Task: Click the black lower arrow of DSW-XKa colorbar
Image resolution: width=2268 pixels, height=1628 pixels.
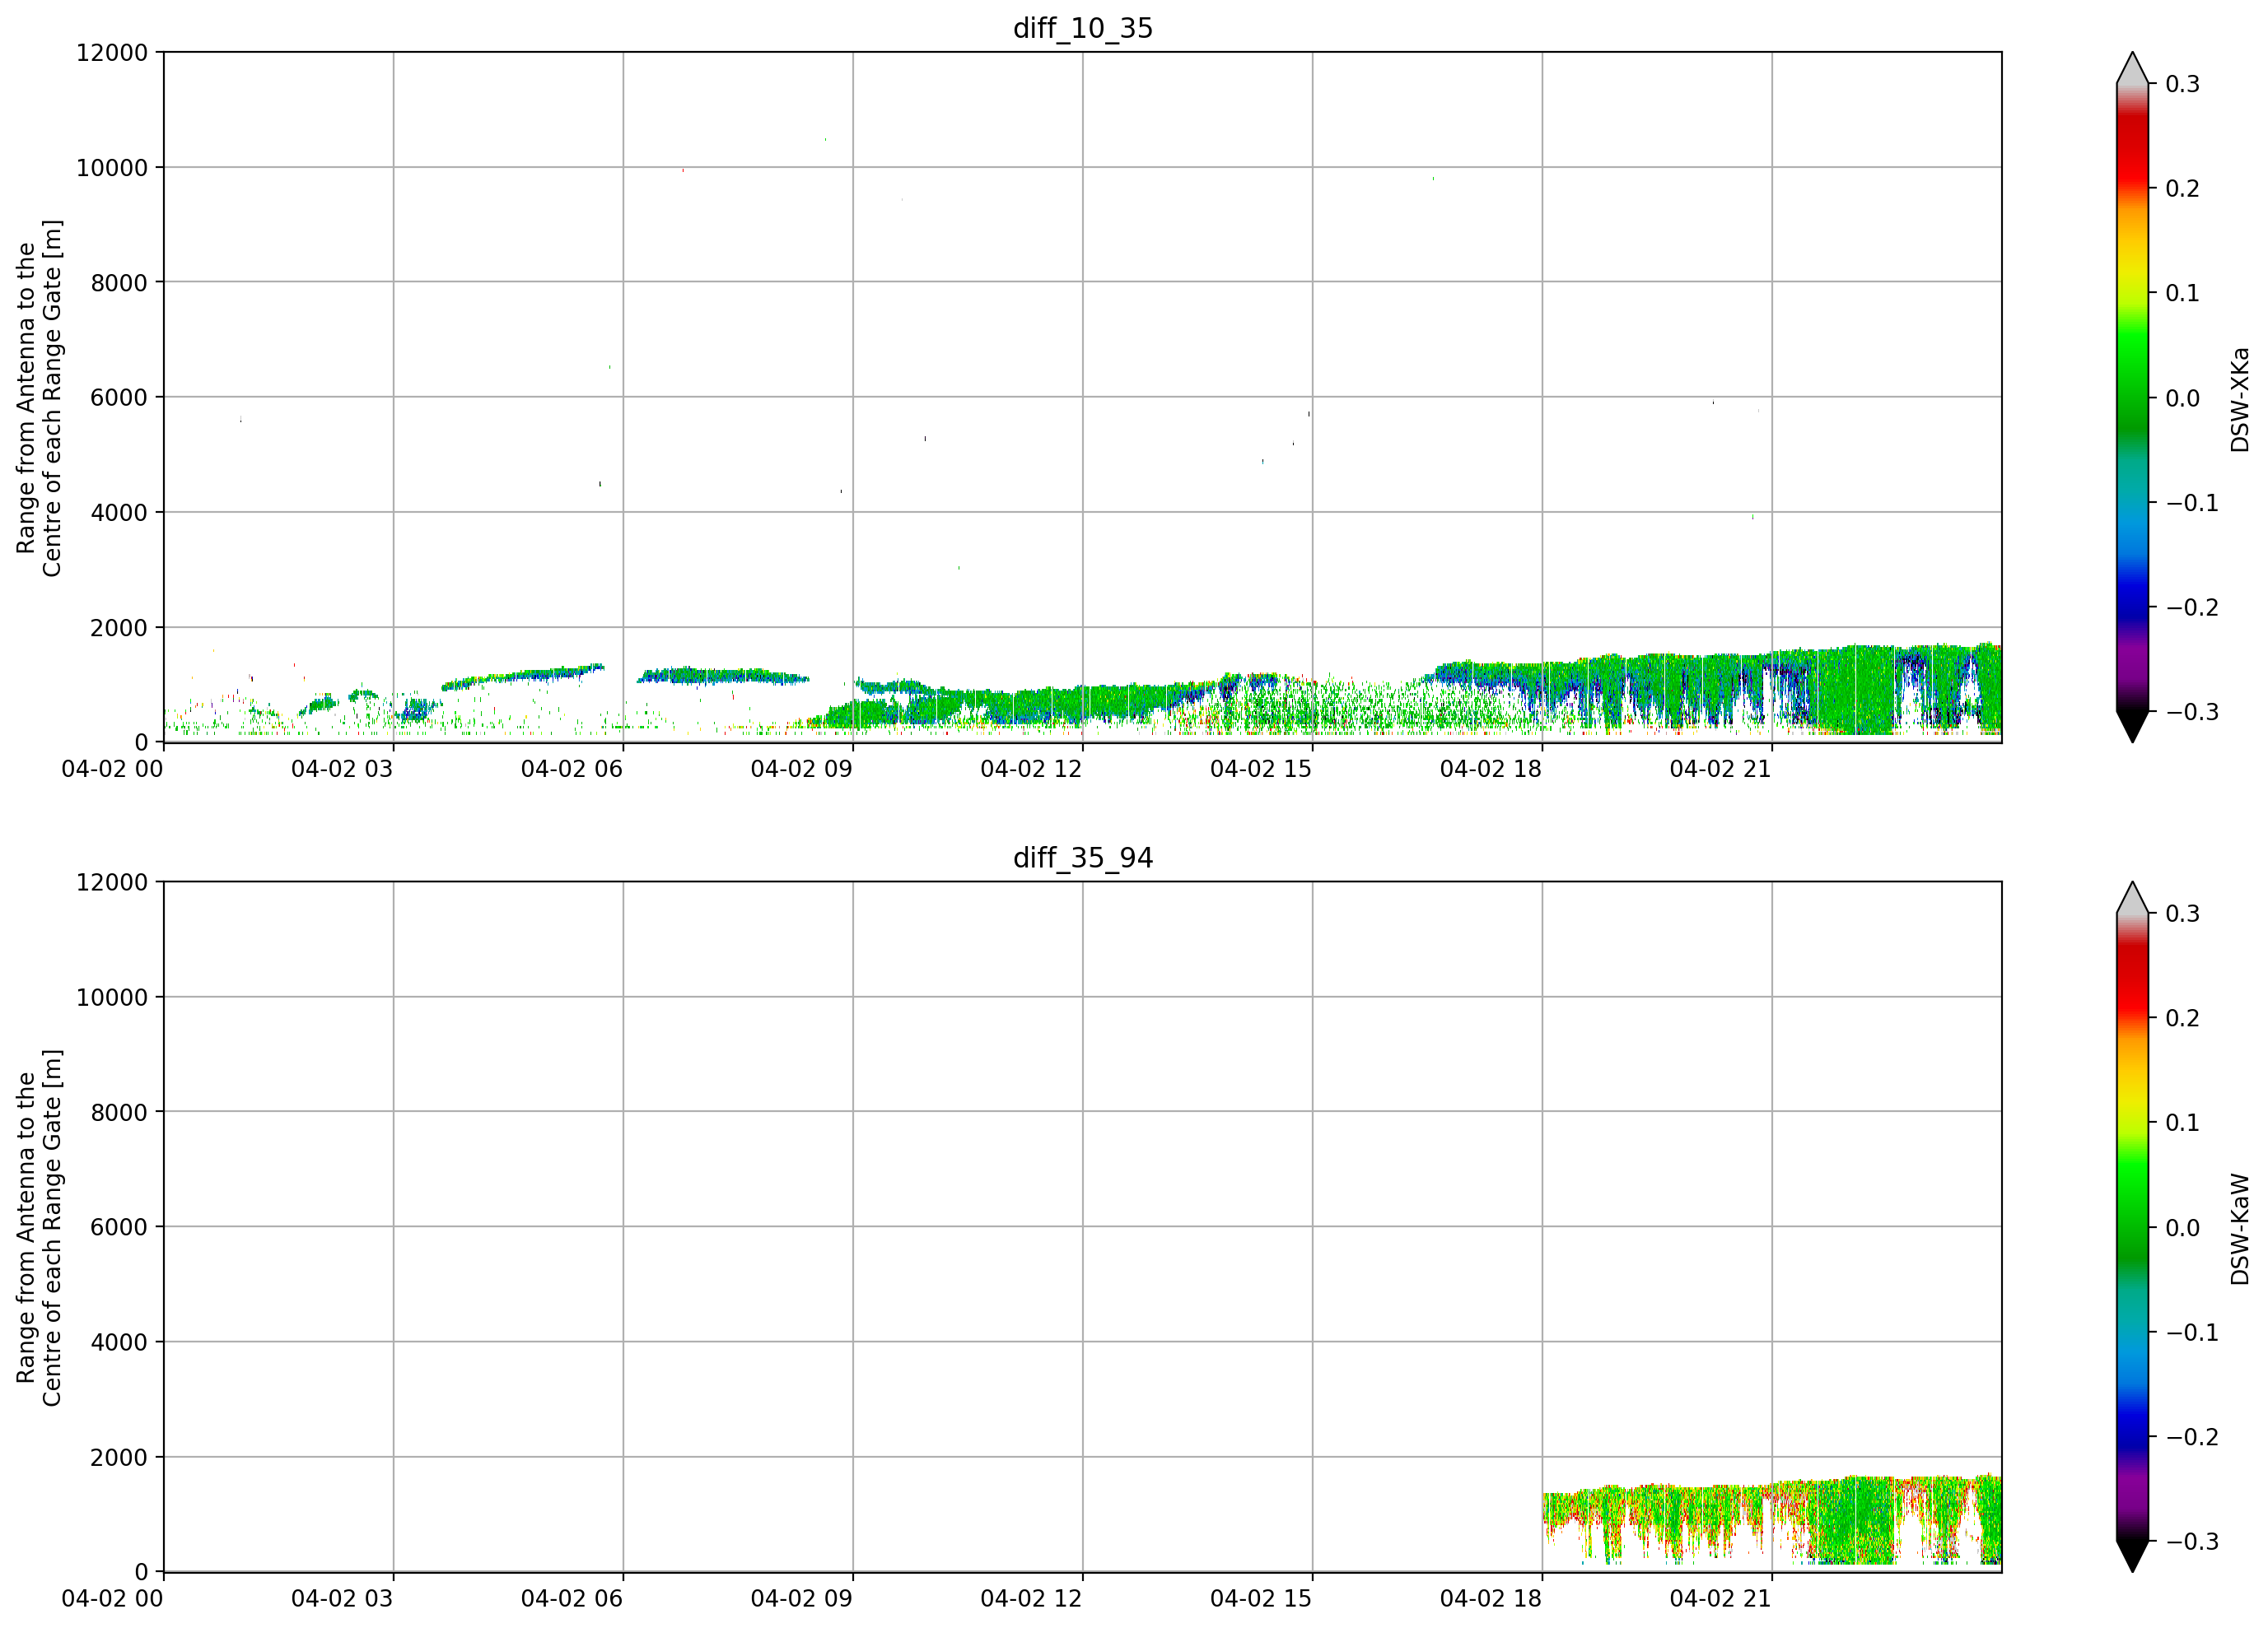Action: coord(2132,727)
